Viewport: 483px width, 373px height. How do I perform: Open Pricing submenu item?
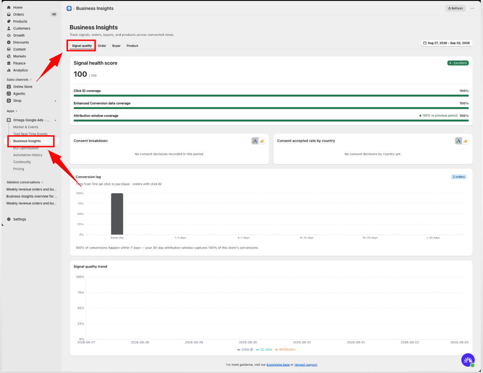pyautogui.click(x=18, y=169)
